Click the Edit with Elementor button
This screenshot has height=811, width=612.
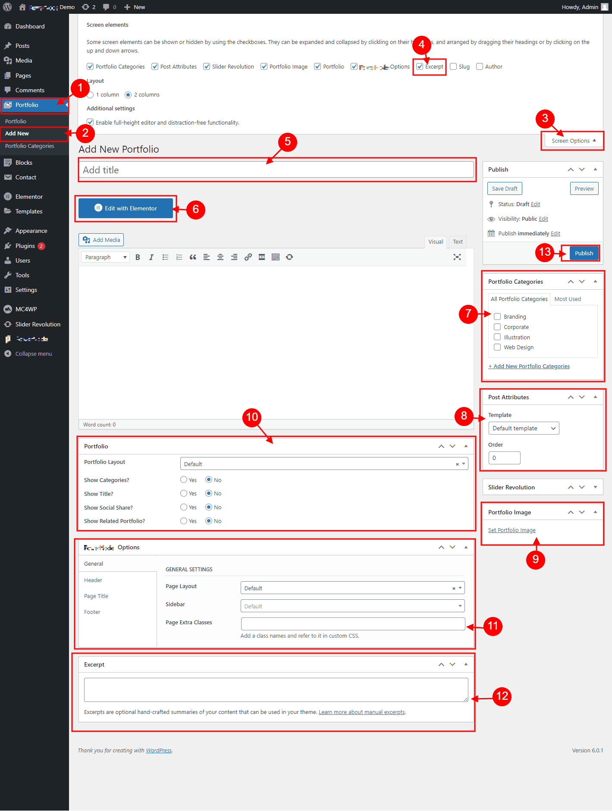126,208
